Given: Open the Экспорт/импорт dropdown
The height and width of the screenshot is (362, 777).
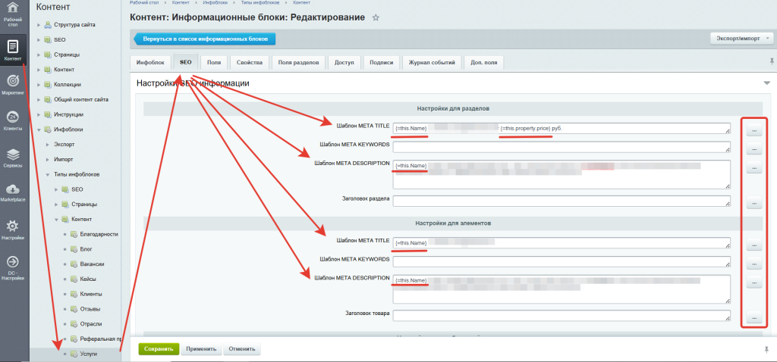Looking at the screenshot, I should click(x=741, y=39).
